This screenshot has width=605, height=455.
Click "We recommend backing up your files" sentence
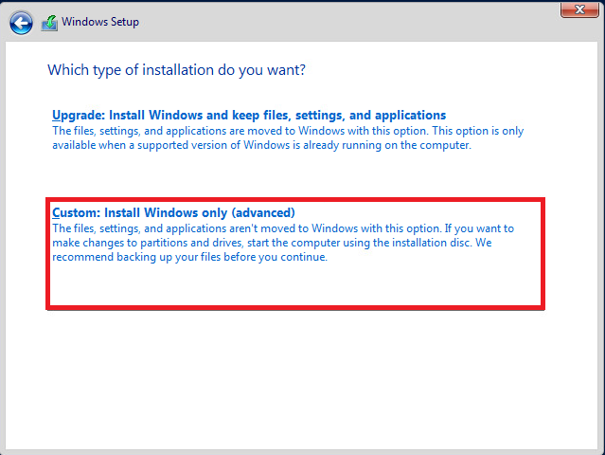click(x=189, y=258)
